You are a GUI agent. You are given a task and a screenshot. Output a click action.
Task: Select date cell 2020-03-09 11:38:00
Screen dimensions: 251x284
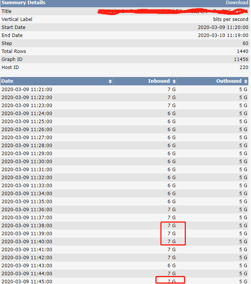click(27, 226)
